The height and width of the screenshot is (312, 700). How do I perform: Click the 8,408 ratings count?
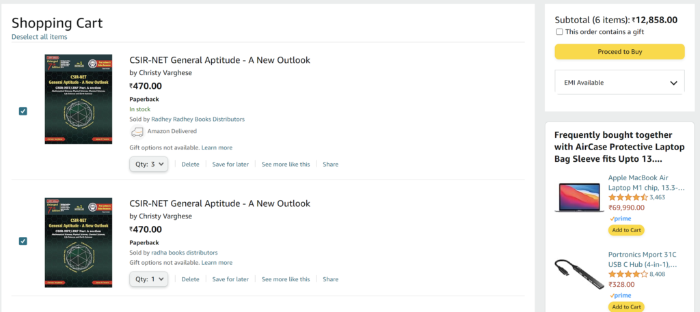[x=657, y=274]
